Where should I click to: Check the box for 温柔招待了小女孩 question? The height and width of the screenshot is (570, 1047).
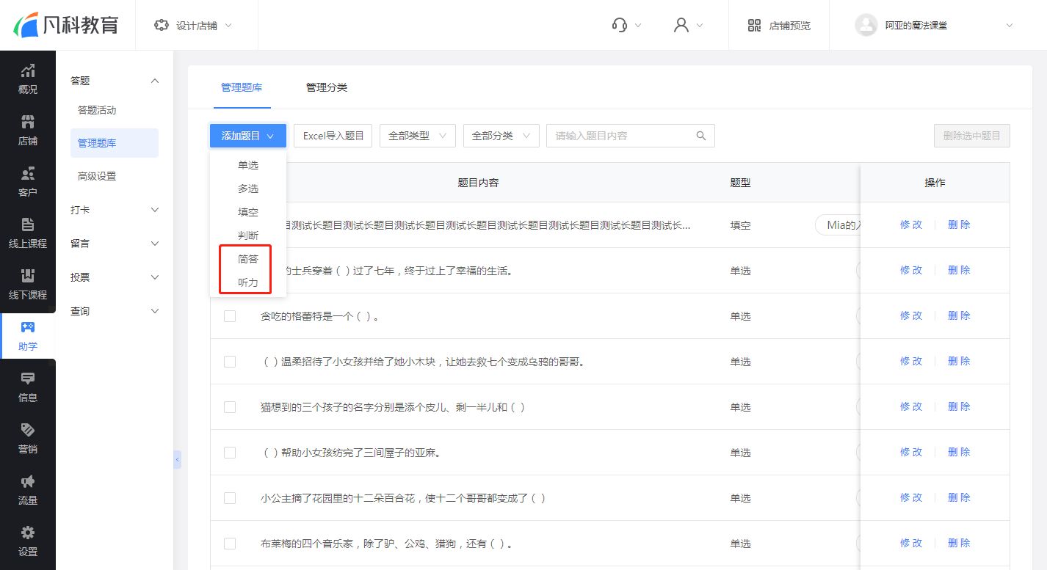tap(230, 362)
